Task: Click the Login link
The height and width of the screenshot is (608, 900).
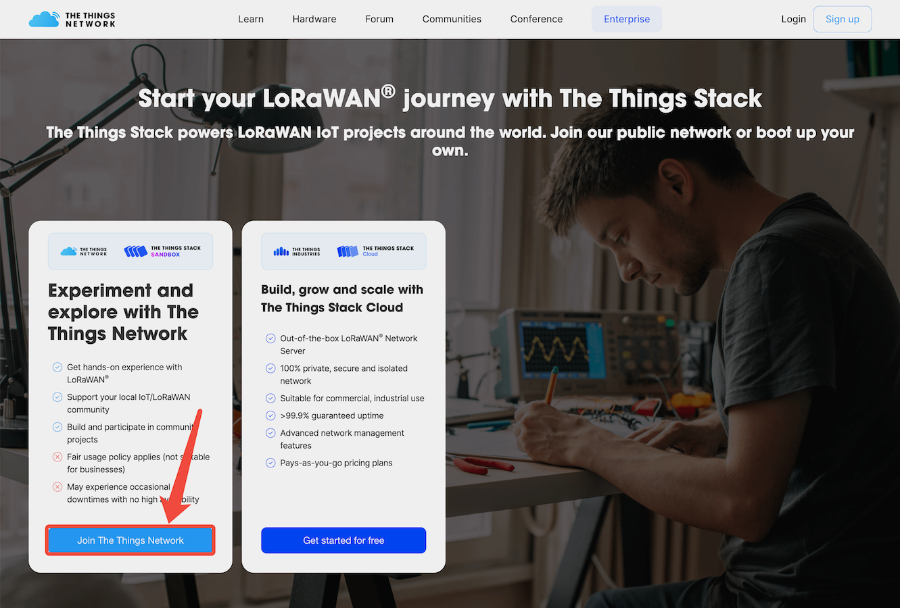Action: [793, 19]
